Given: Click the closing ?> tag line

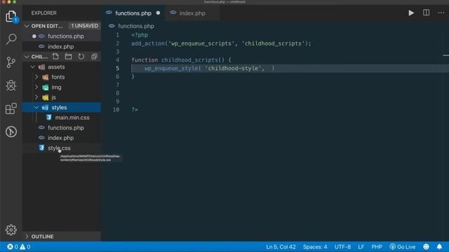Looking at the screenshot, I should click(135, 110).
